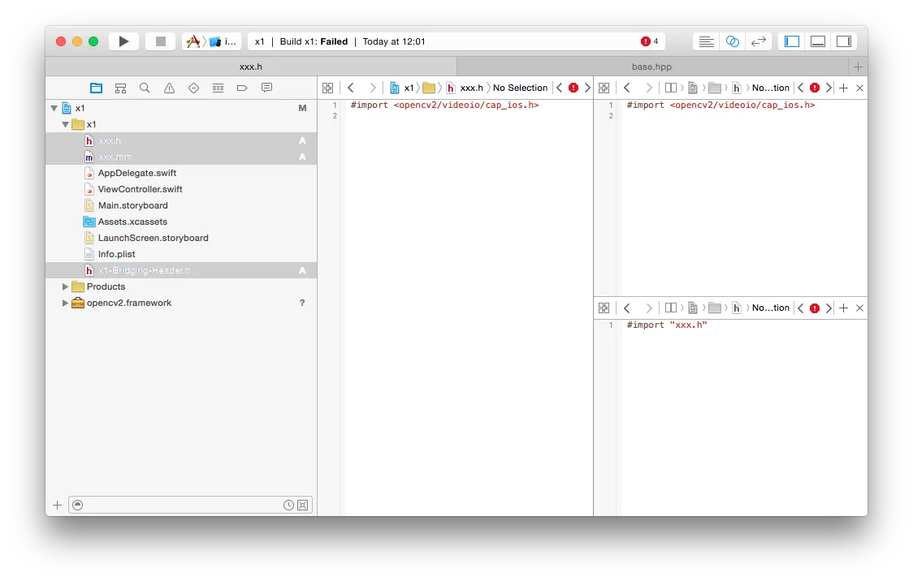
Task: Open the Breakpoint navigator
Action: (242, 88)
